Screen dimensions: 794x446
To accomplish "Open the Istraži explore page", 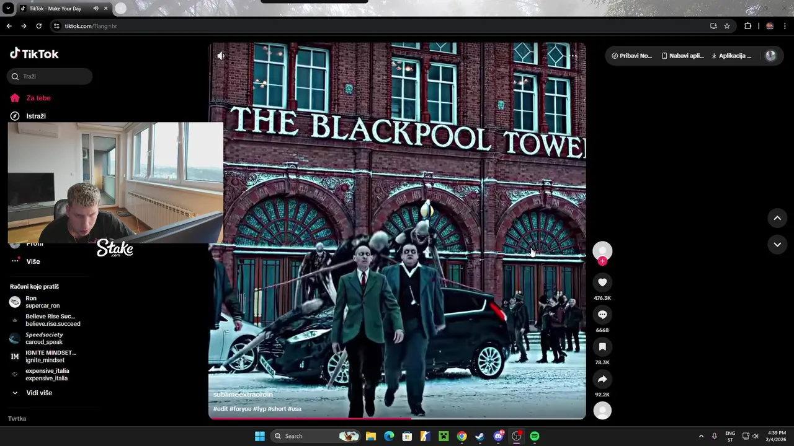I will click(36, 116).
